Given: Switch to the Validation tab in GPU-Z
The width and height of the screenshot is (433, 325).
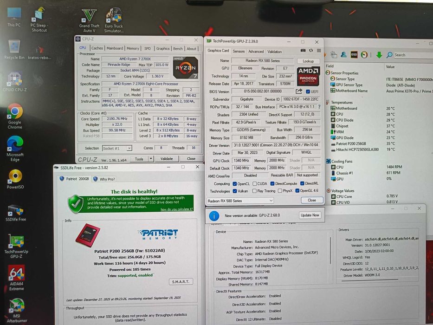Looking at the screenshot, I should pos(274,52).
